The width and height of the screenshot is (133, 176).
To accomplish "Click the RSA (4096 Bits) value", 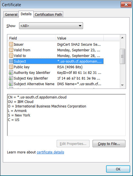I will [70, 67].
